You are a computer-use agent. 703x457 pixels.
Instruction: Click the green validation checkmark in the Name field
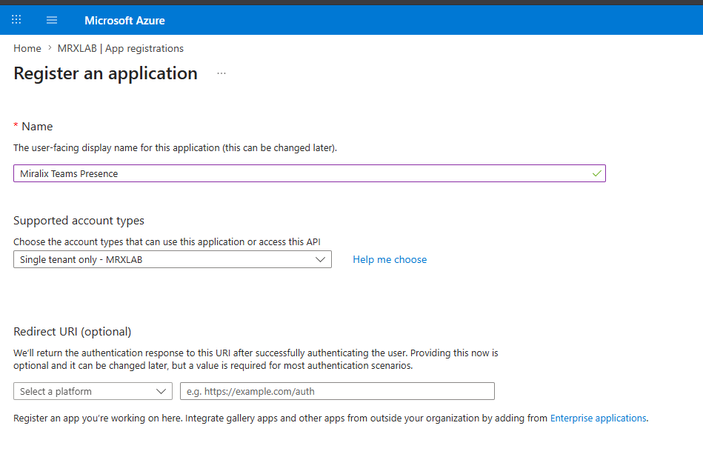[x=597, y=173]
